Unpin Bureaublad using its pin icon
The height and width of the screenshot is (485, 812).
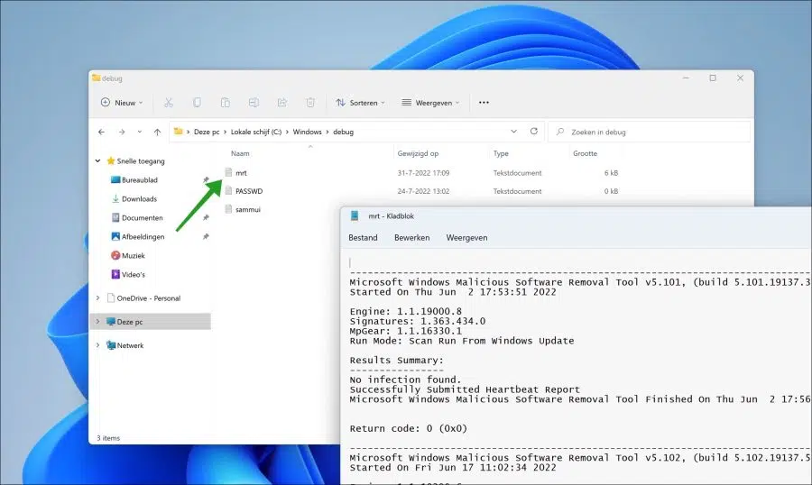point(206,179)
